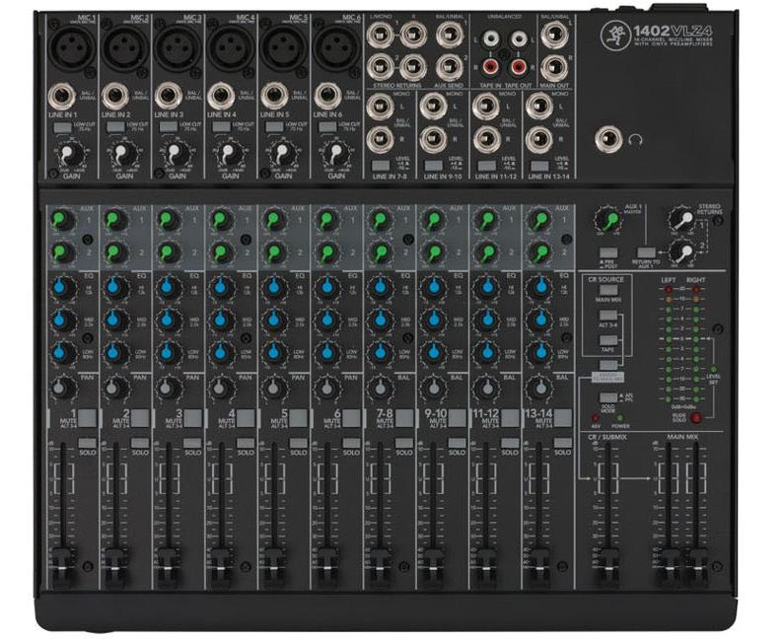
Task: Click the MIC 1 XLR input
Action: click(72, 48)
